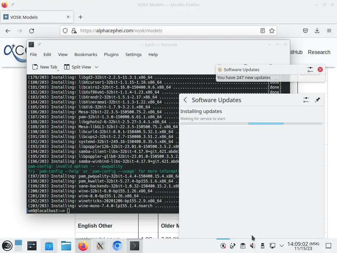
Task: Open the Konsole Bookmarks menu
Action: pos(86,54)
